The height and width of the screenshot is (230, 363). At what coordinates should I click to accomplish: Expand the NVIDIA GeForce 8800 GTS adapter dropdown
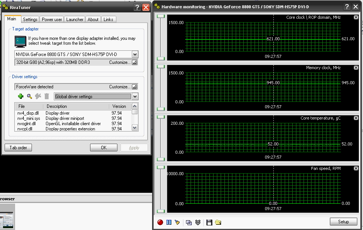click(x=135, y=54)
